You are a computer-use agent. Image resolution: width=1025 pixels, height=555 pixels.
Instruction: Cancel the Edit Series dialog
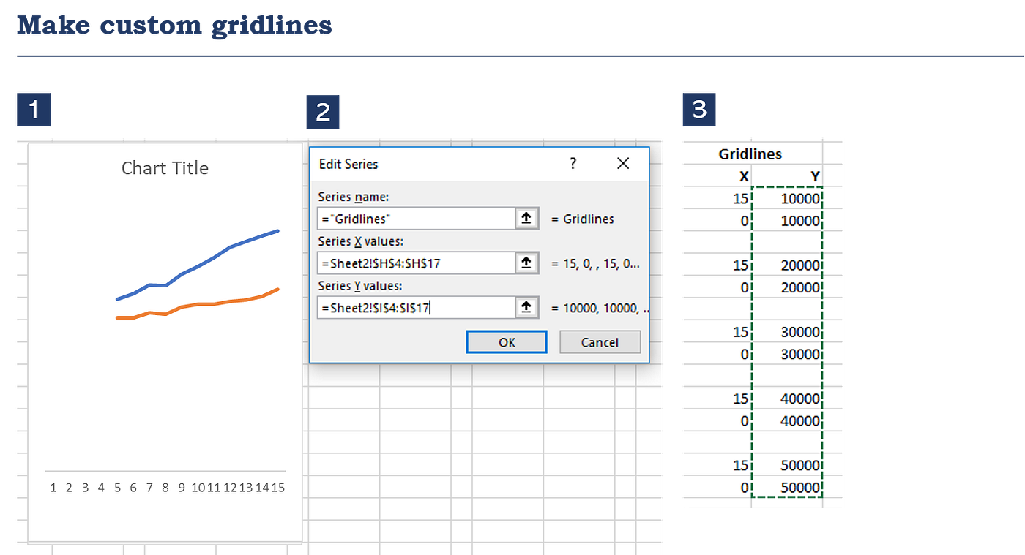pos(600,341)
